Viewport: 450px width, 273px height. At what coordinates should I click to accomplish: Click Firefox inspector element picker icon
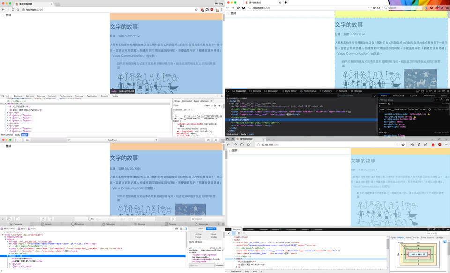click(228, 91)
